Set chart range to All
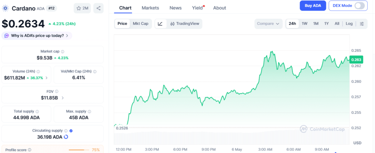This screenshot has height=153, width=375. point(337,24)
